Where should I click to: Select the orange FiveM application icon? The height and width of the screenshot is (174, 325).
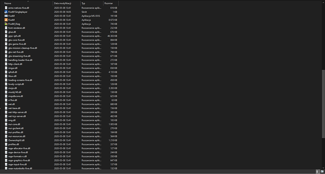[x=6, y=20]
